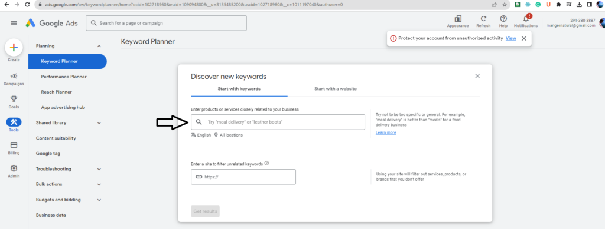This screenshot has height=229, width=605.
Task: Bookmark this page with the star
Action: coord(505,5)
